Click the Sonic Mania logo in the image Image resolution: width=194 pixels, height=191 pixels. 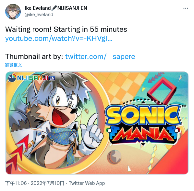pos(143,124)
